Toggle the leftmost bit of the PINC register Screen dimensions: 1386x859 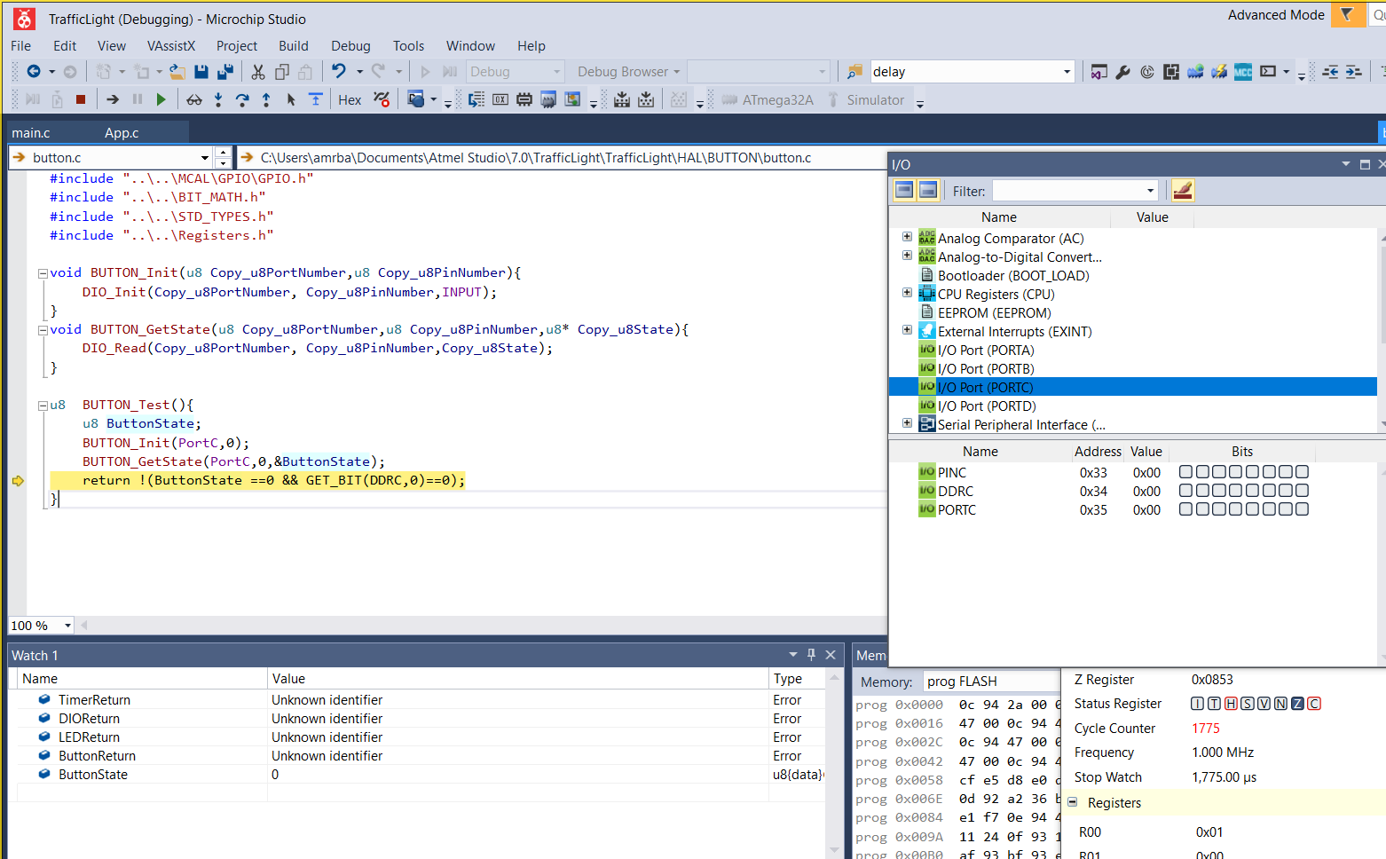(1185, 472)
